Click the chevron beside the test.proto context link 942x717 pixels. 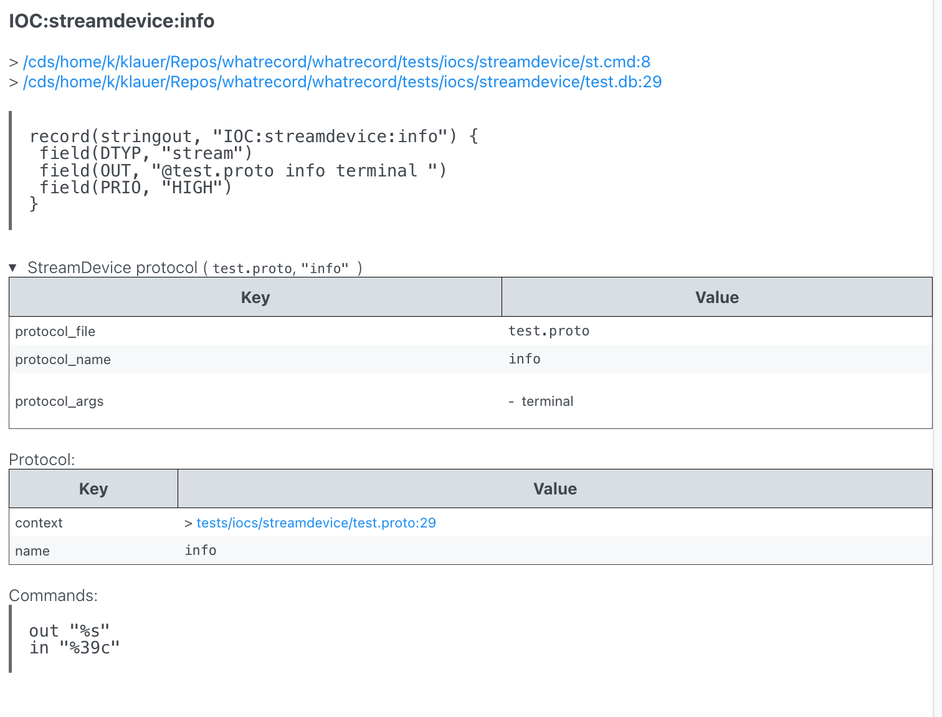pos(188,523)
